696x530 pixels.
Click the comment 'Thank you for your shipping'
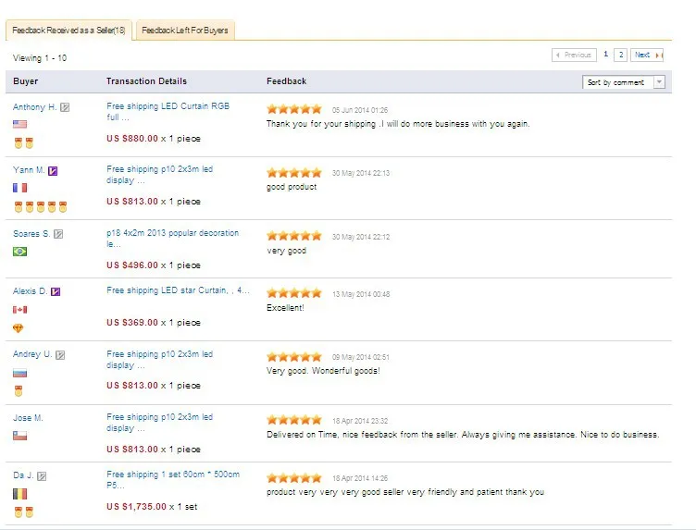click(x=398, y=124)
